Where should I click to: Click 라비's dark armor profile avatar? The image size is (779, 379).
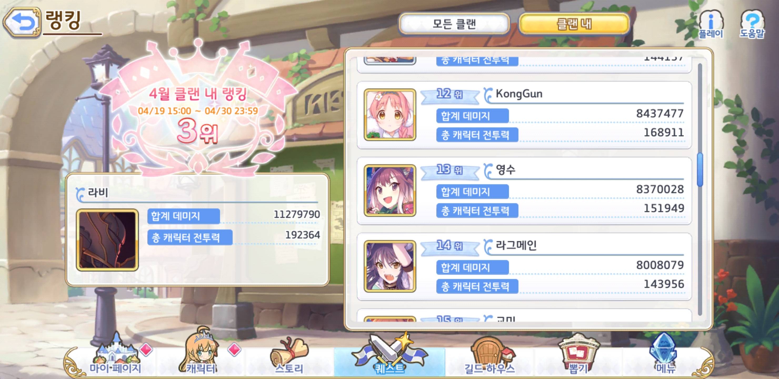[107, 240]
